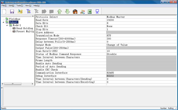Click the Baud Rate value 19200

[x=110, y=20]
